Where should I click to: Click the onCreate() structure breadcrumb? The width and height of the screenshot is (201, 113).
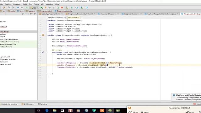coord(73,18)
